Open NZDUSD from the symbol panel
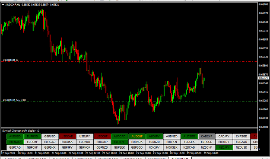Viewport: 270px width, 159px height. tap(241, 147)
